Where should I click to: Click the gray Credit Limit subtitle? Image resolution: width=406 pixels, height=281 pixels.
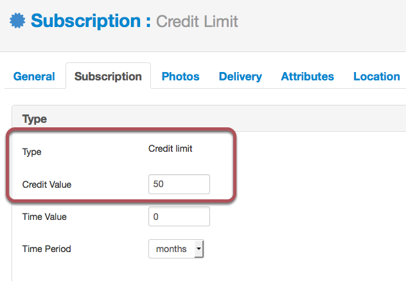pyautogui.click(x=197, y=21)
